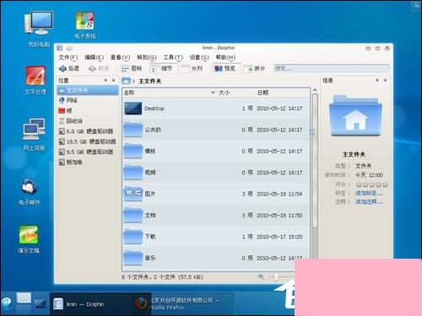Open the 设置(S) menu
Viewport: 422px width, 316px height.
199,57
